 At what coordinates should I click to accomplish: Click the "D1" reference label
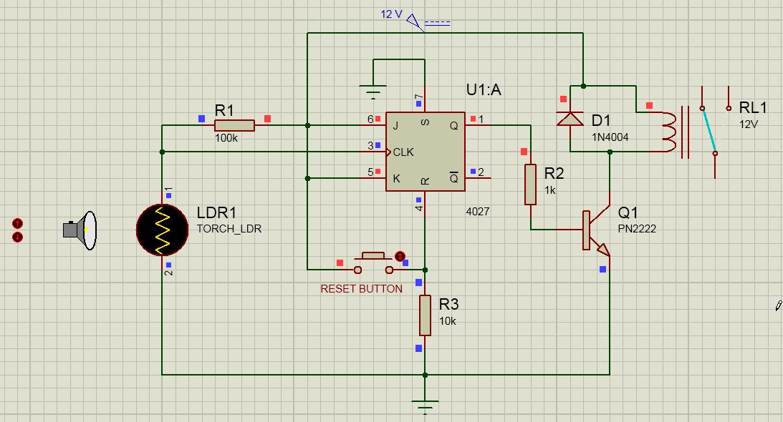[x=601, y=120]
